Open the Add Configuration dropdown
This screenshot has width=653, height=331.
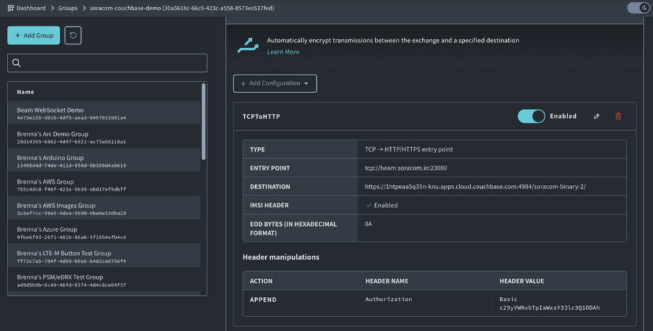pyautogui.click(x=275, y=84)
